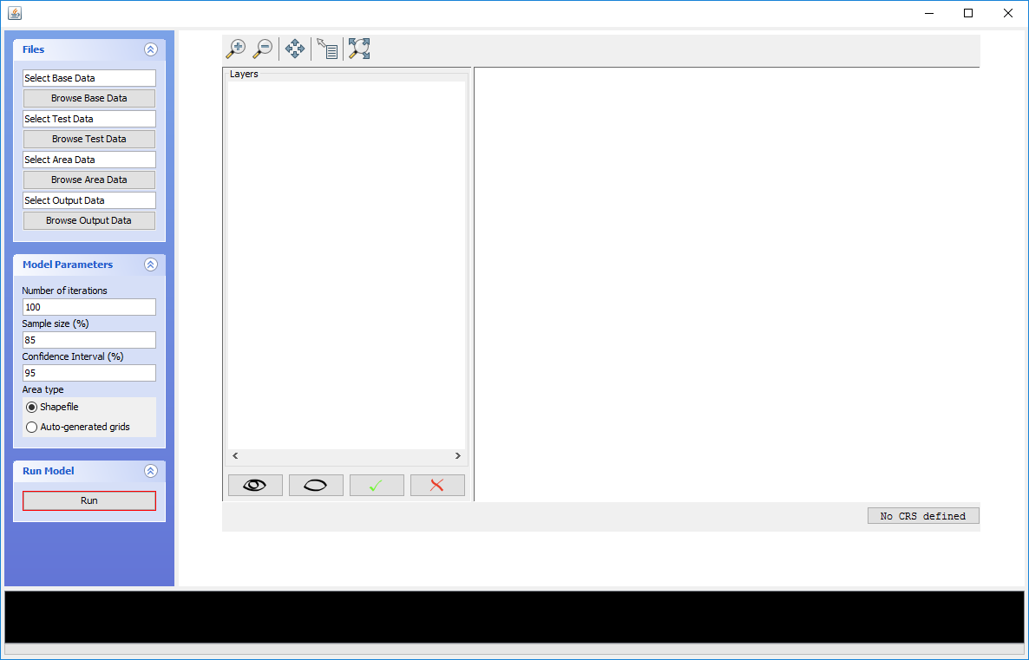Focus the Select Output Data field
Viewport: 1029px width, 660px height.
tap(89, 200)
